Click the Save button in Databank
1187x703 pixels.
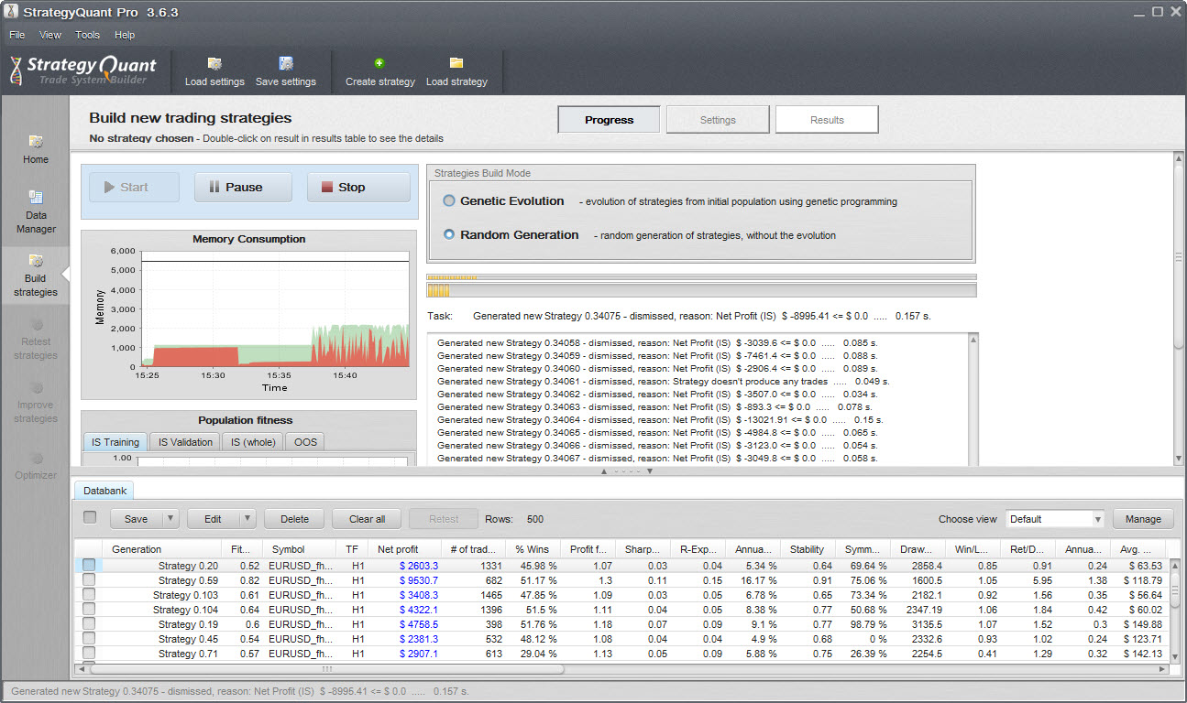pyautogui.click(x=136, y=519)
